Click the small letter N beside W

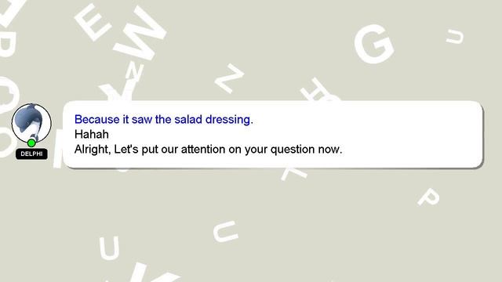(134, 71)
